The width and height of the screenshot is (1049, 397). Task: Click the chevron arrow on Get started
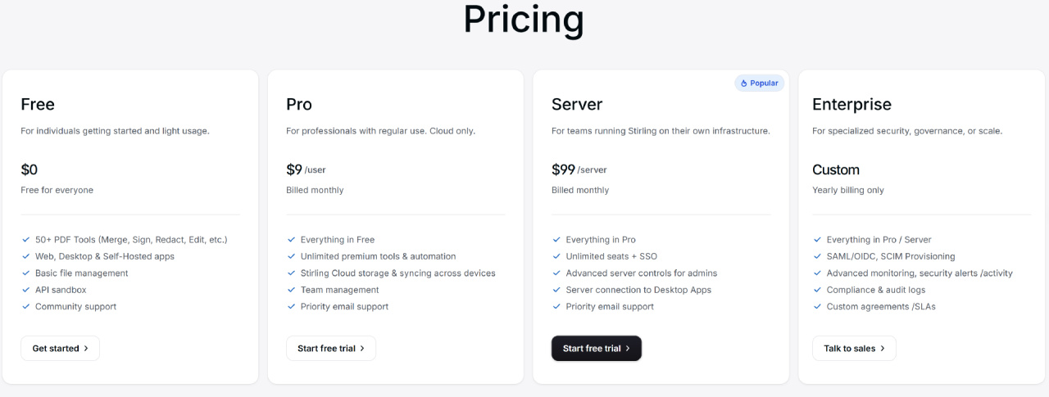[x=86, y=348]
